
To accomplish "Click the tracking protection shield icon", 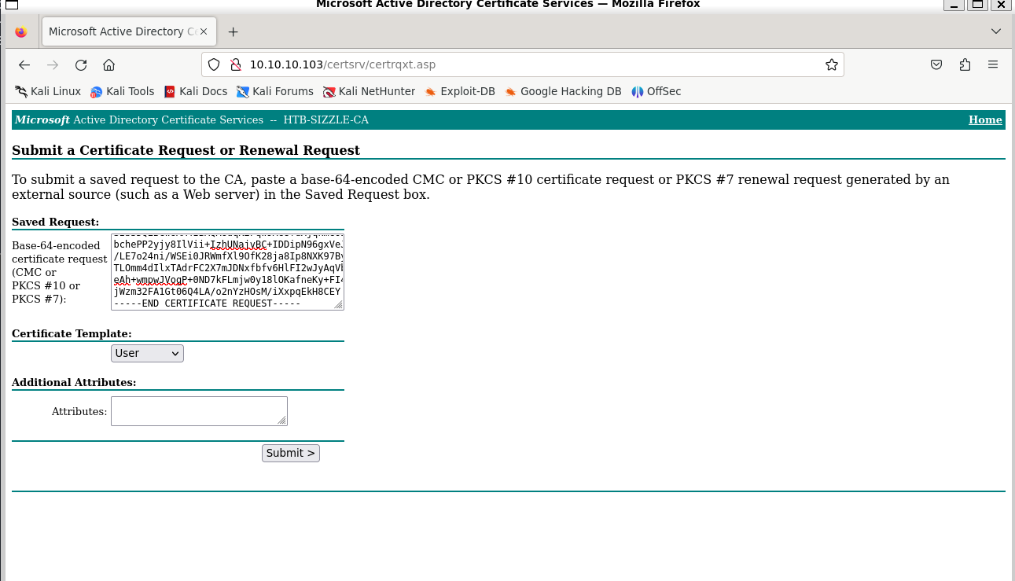I will [x=215, y=64].
